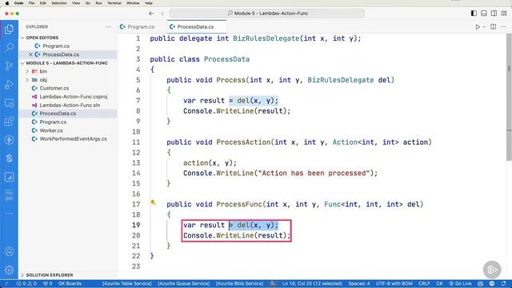Viewport: 512px width, 288px height.
Task: Toggle the bottom panel layout icon
Action: click(x=484, y=14)
